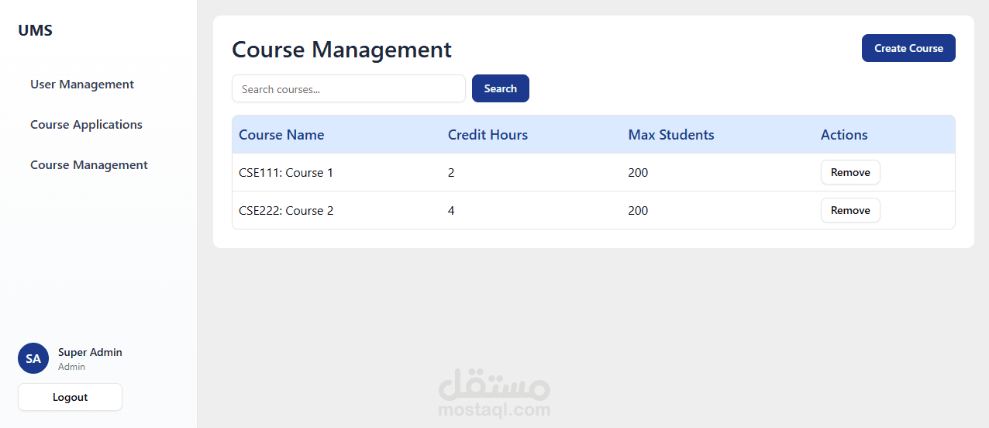This screenshot has height=428, width=989.
Task: Focus the Search courses input field
Action: (349, 88)
